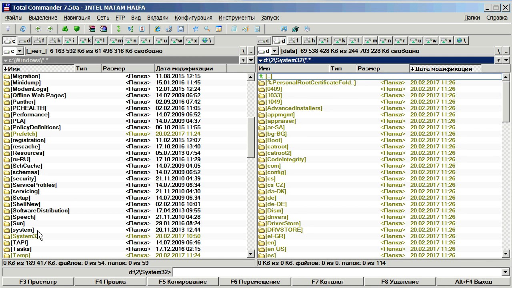Image resolution: width=512 pixels, height=288 pixels.
Task: Click the F4 Правка button
Action: [x=110, y=282]
